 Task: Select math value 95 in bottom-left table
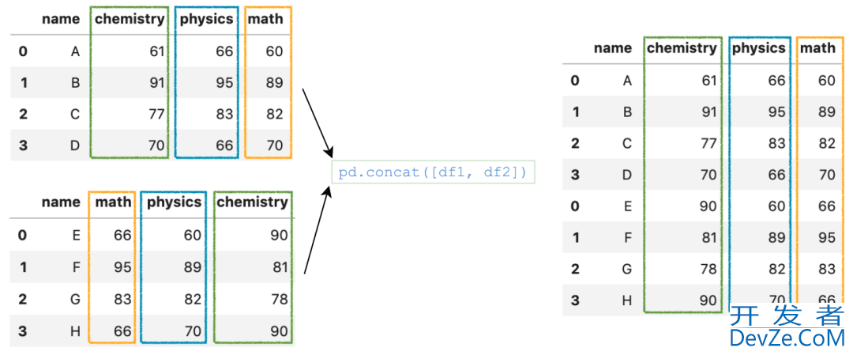coord(123,266)
